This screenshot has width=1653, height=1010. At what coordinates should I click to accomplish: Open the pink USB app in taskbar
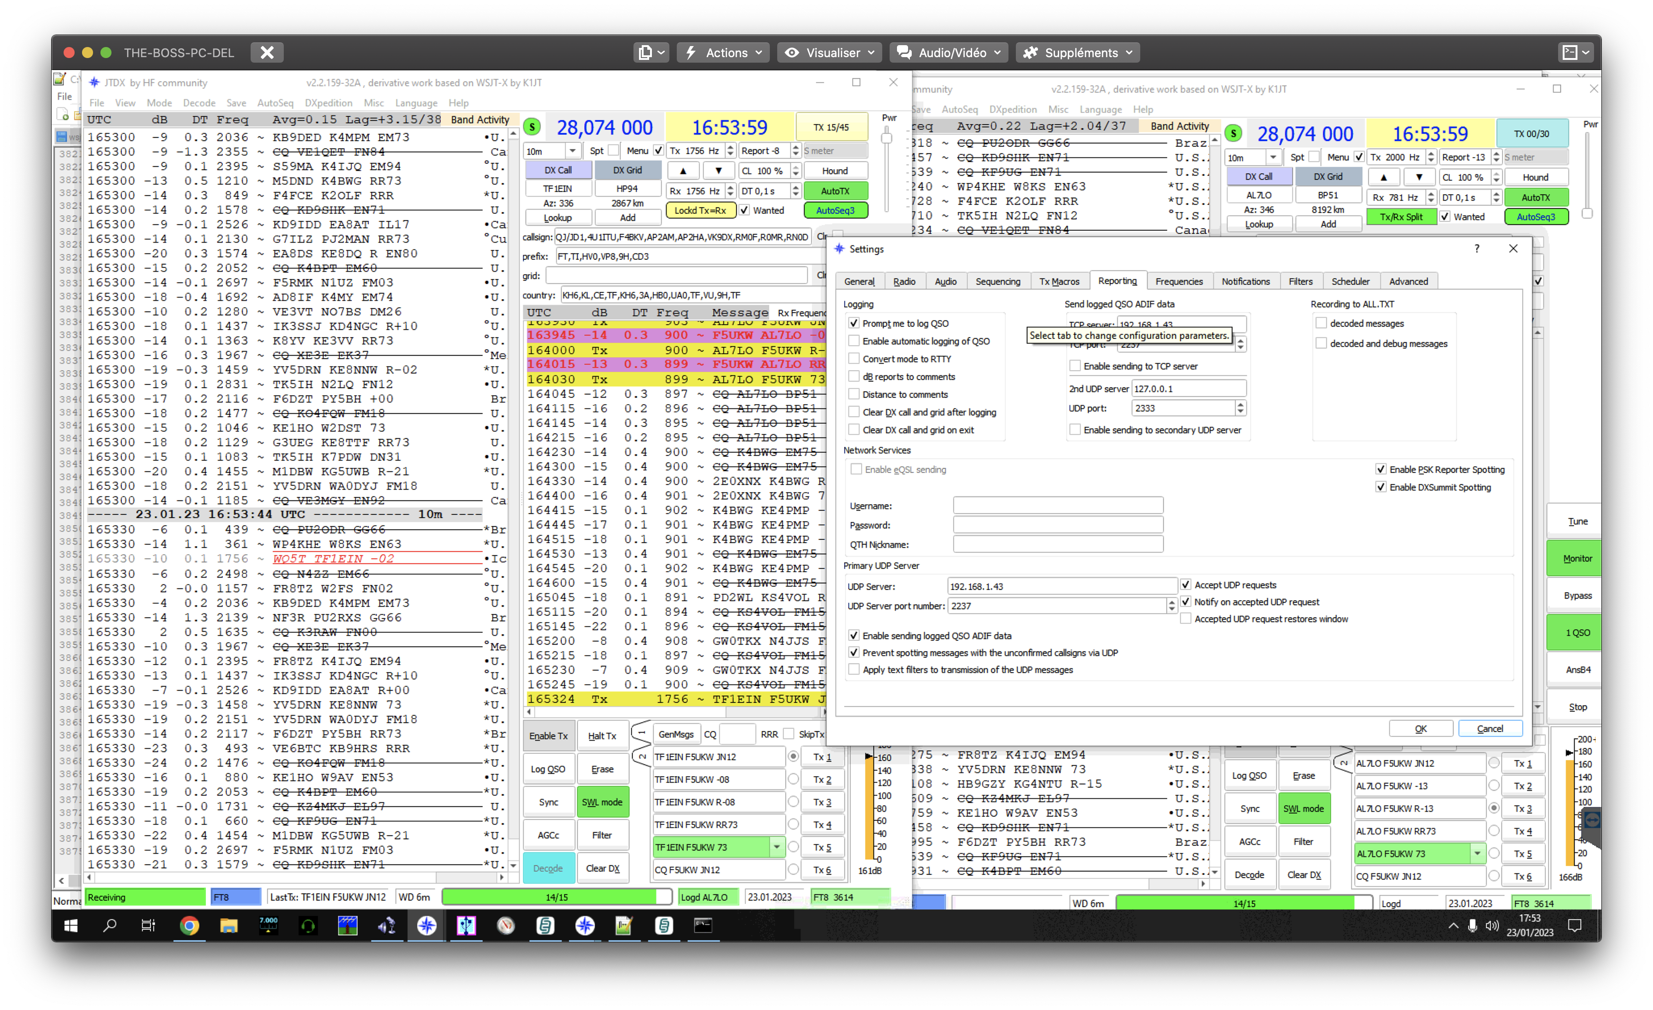466,926
